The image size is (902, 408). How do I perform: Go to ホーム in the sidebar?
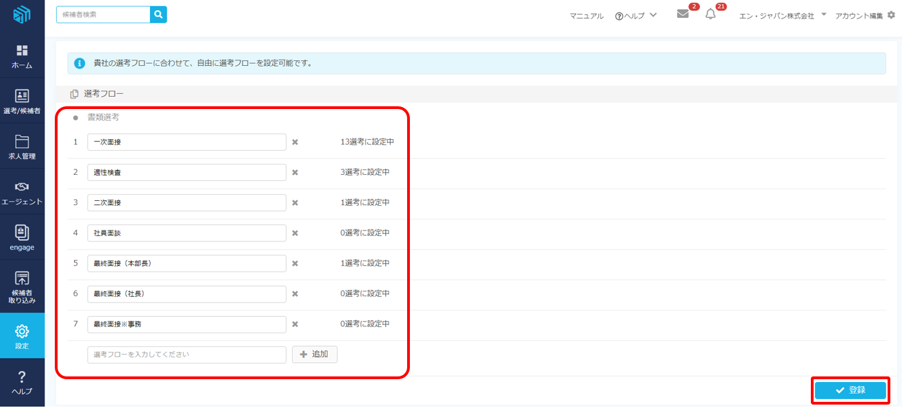[x=22, y=57]
